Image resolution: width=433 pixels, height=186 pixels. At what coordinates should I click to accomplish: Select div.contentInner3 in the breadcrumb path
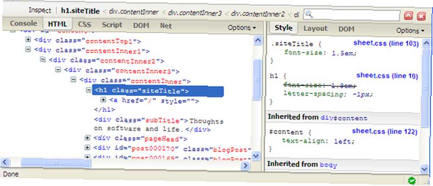point(195,13)
